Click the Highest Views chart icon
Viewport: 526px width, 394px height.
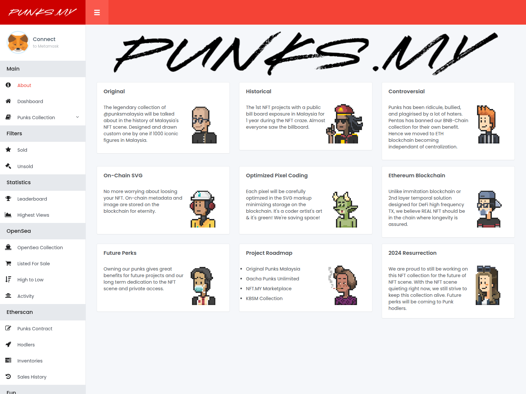point(8,215)
